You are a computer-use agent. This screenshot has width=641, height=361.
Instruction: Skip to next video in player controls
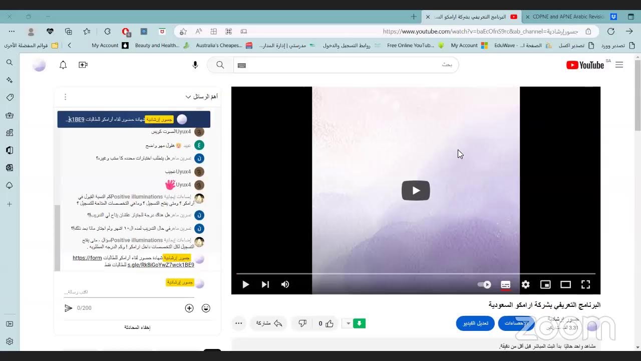tap(265, 284)
